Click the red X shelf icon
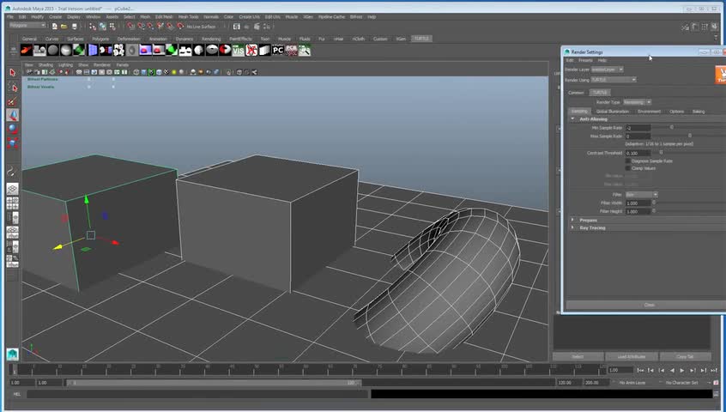This screenshot has width=726, height=412. coord(251,50)
